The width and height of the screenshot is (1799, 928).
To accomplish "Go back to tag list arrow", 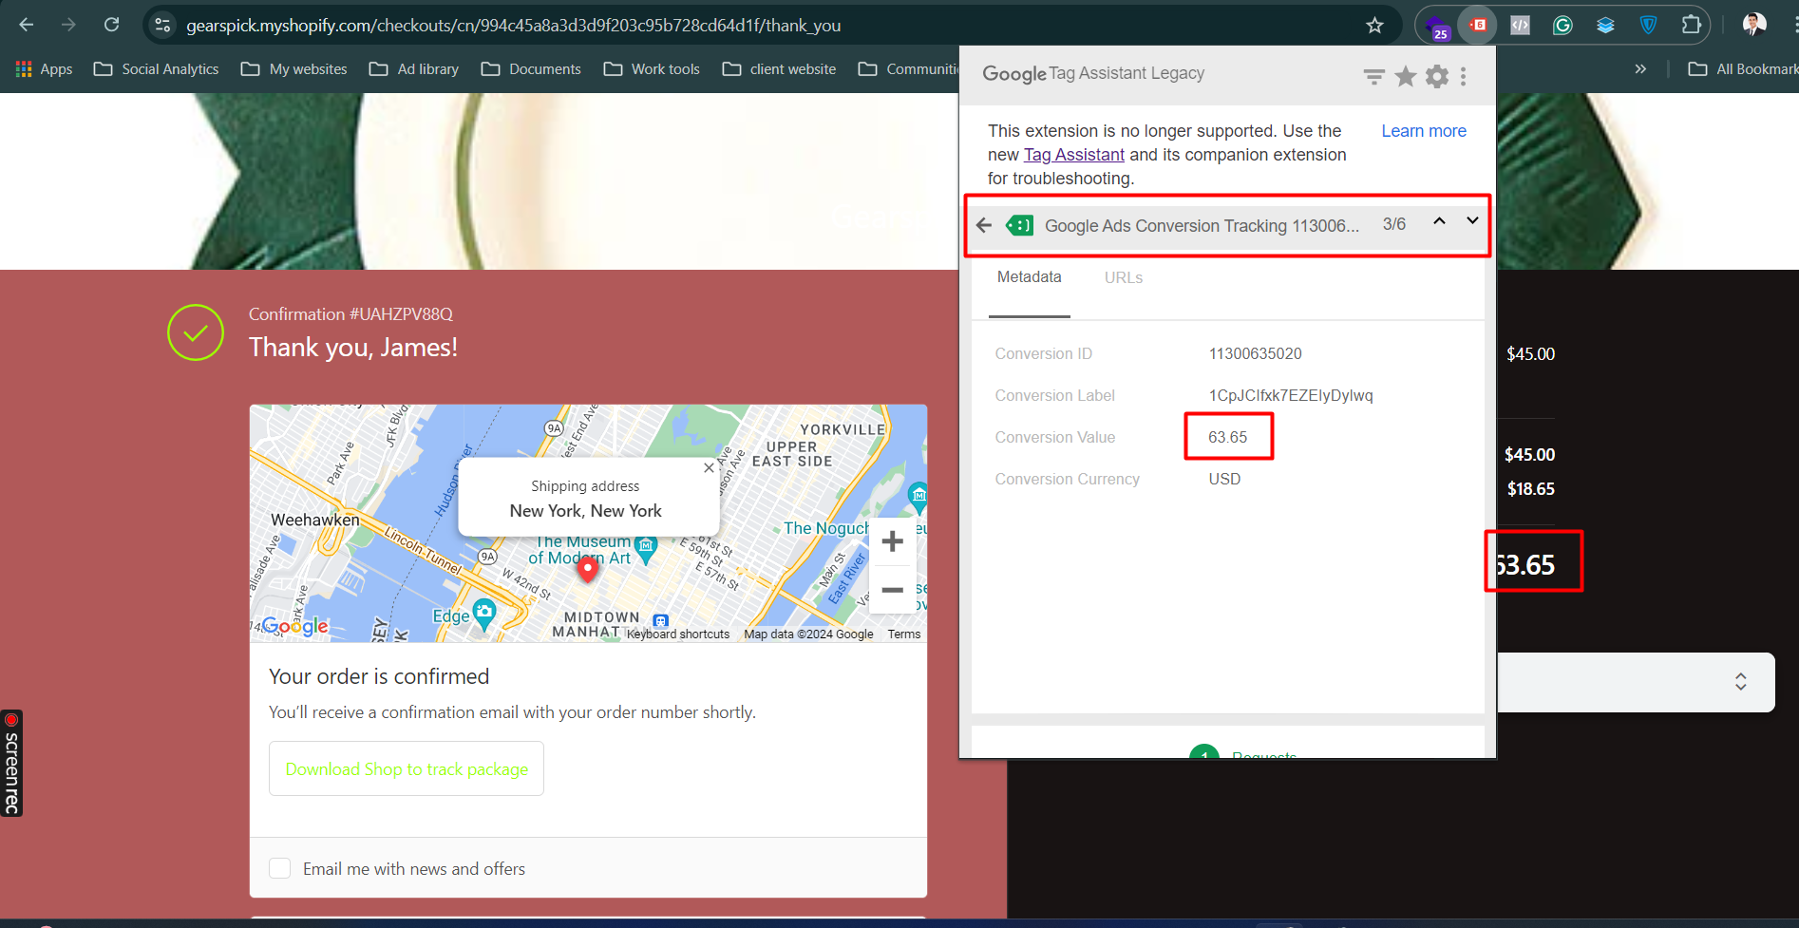I will (x=984, y=225).
